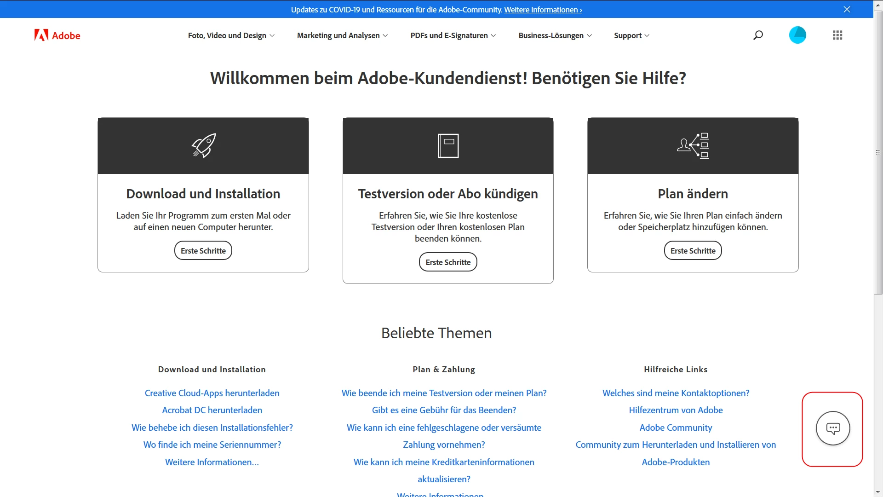883x497 pixels.
Task: Click the vertical page scrollbar
Action: point(878,152)
